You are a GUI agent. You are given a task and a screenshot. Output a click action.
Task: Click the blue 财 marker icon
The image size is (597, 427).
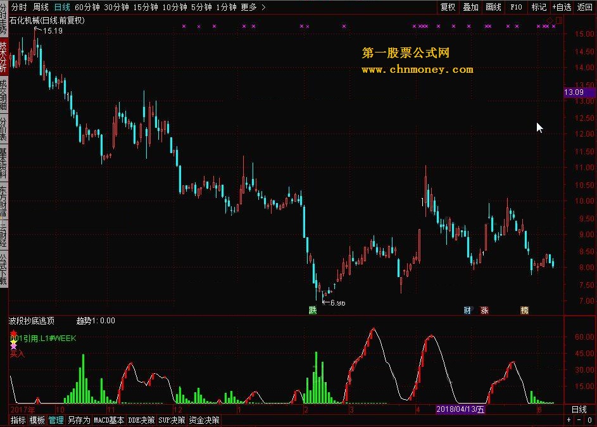467,310
